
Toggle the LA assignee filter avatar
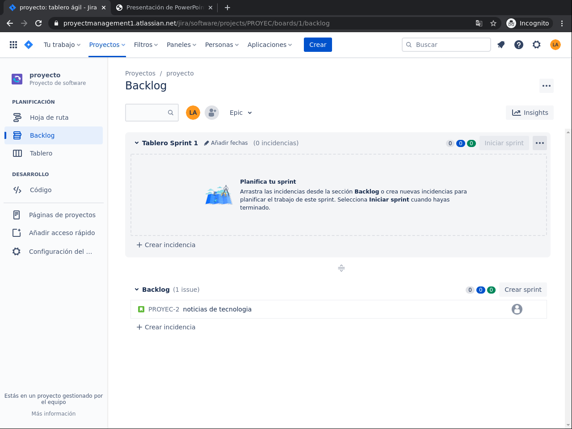click(193, 113)
